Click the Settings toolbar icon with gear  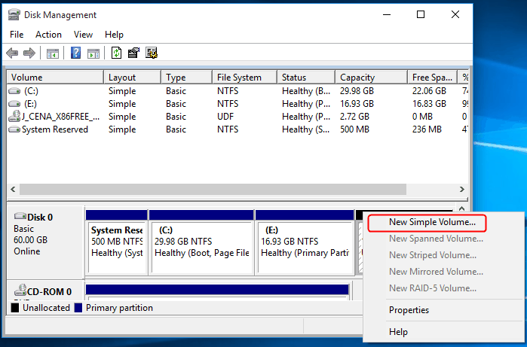pos(152,53)
